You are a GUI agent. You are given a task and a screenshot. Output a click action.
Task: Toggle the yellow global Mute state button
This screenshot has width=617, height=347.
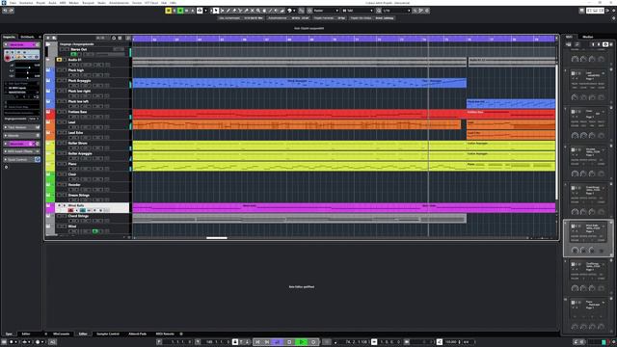169,11
